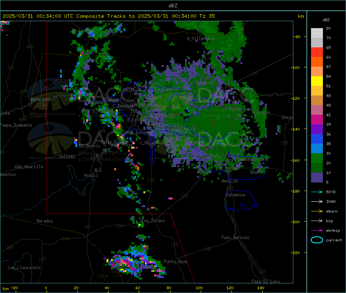346x293 pixels.
Task: Click the 0 km horizontal axis tick
Action: tap(46, 288)
